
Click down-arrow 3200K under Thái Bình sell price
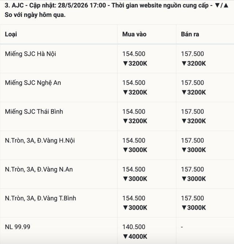(193, 121)
